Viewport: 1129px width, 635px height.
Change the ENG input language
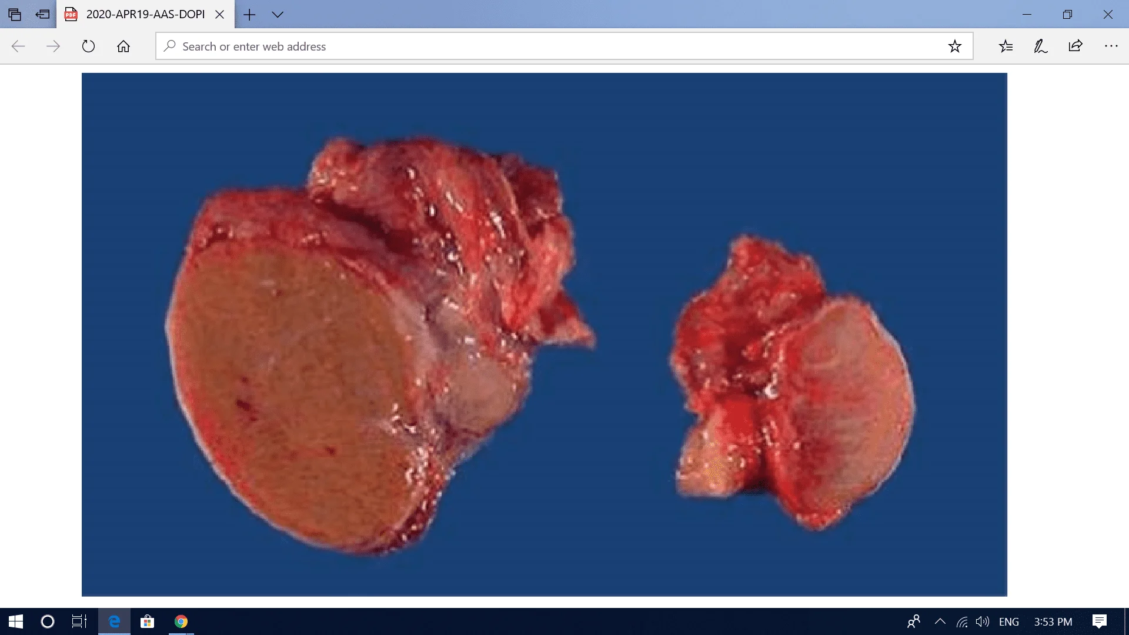(x=1009, y=621)
